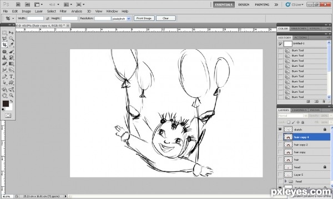Show the locked head layer
The height and width of the screenshot is (199, 333).
[x=280, y=167]
